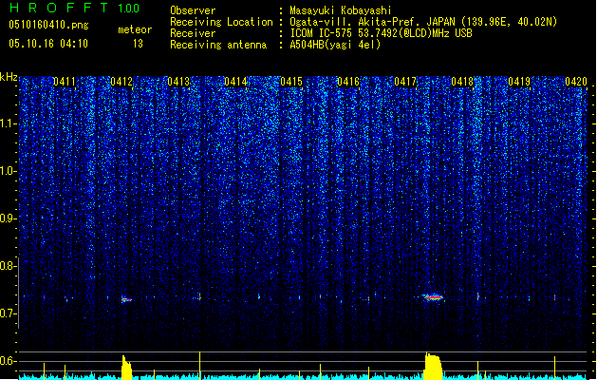This screenshot has height=380, width=597.
Task: Select the file name 0510160410.png
Action: tap(48, 25)
